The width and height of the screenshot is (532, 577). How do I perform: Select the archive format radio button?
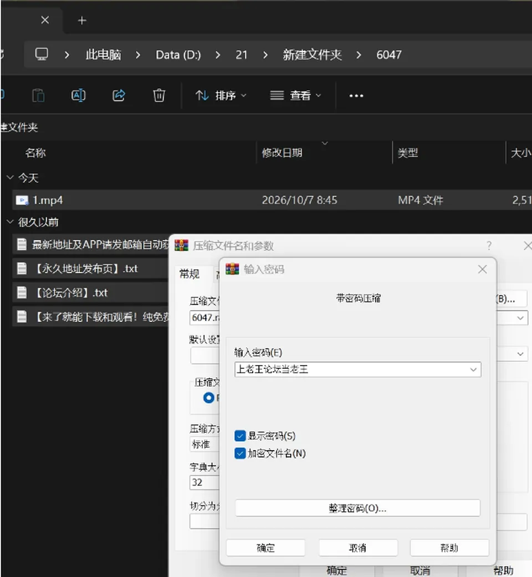click(x=208, y=398)
